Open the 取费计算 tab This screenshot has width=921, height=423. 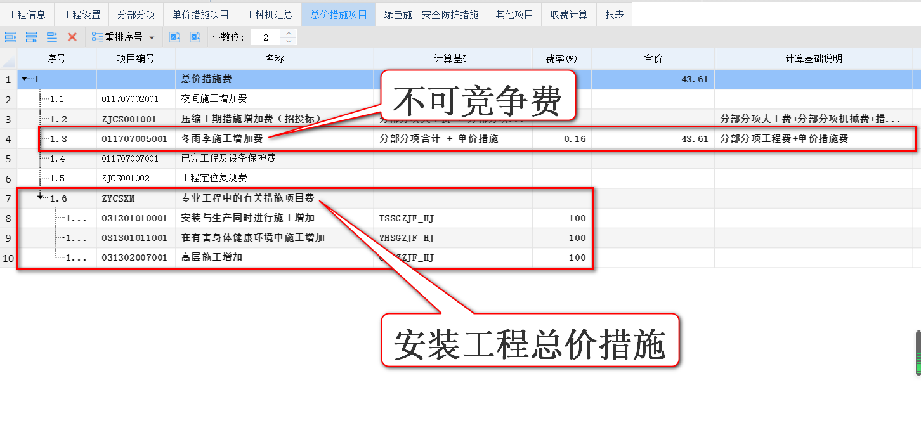coord(568,14)
